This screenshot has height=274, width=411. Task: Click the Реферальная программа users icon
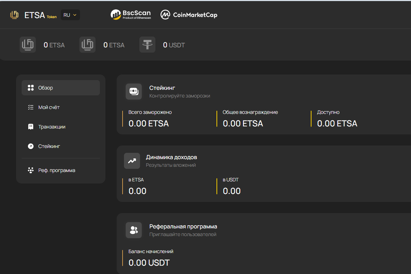(x=134, y=230)
